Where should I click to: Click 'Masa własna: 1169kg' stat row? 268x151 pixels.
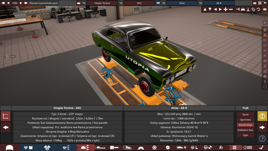point(68,140)
